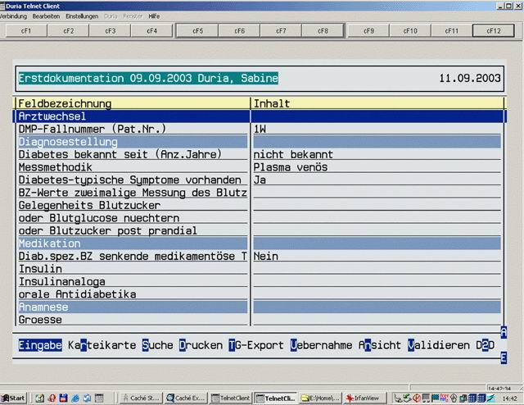Viewport: 524px width, 405px height.
Task: Click the cF1 function key button
Action: point(26,30)
